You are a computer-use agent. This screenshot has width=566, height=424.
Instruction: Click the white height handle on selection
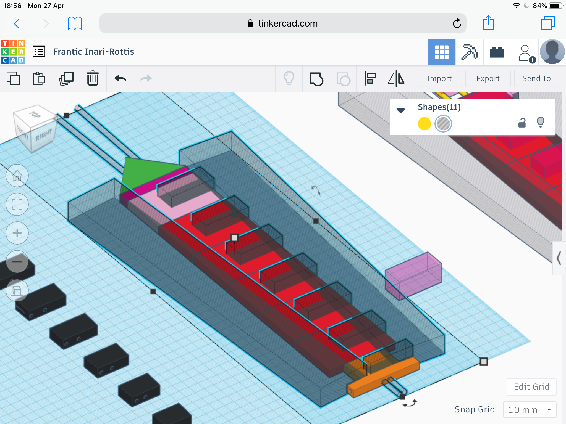[x=234, y=238]
